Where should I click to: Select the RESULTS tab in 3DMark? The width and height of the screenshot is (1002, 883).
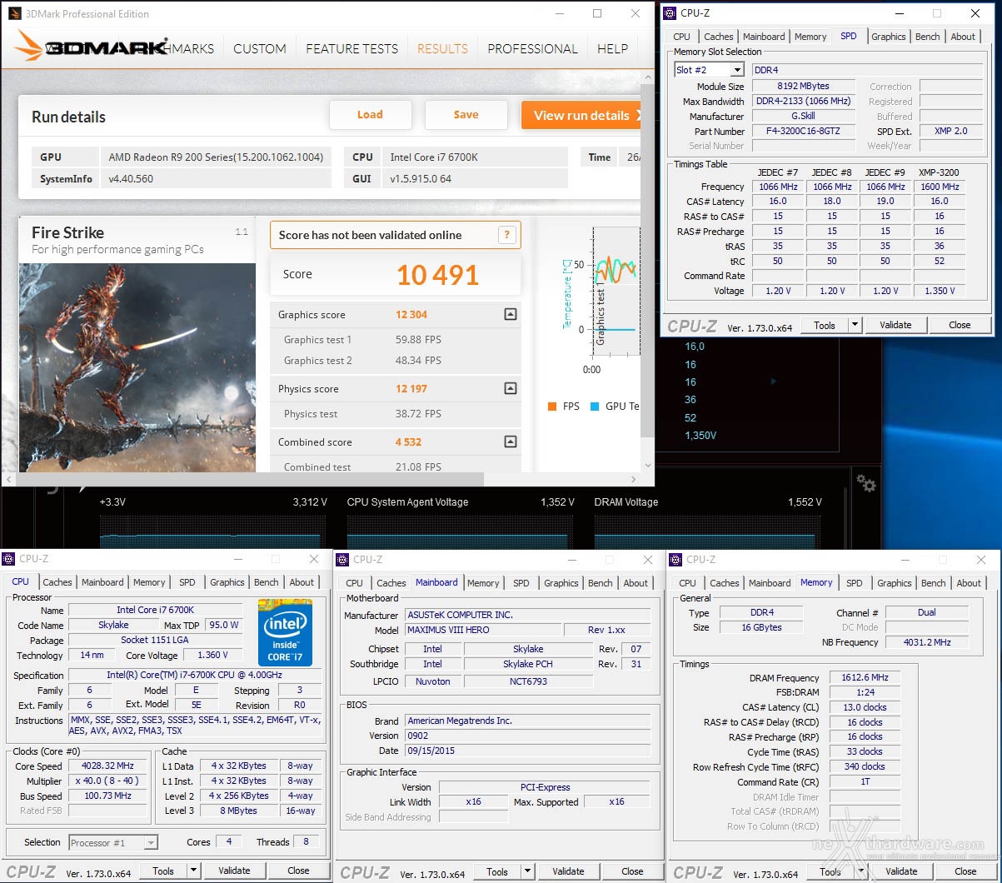coord(442,48)
